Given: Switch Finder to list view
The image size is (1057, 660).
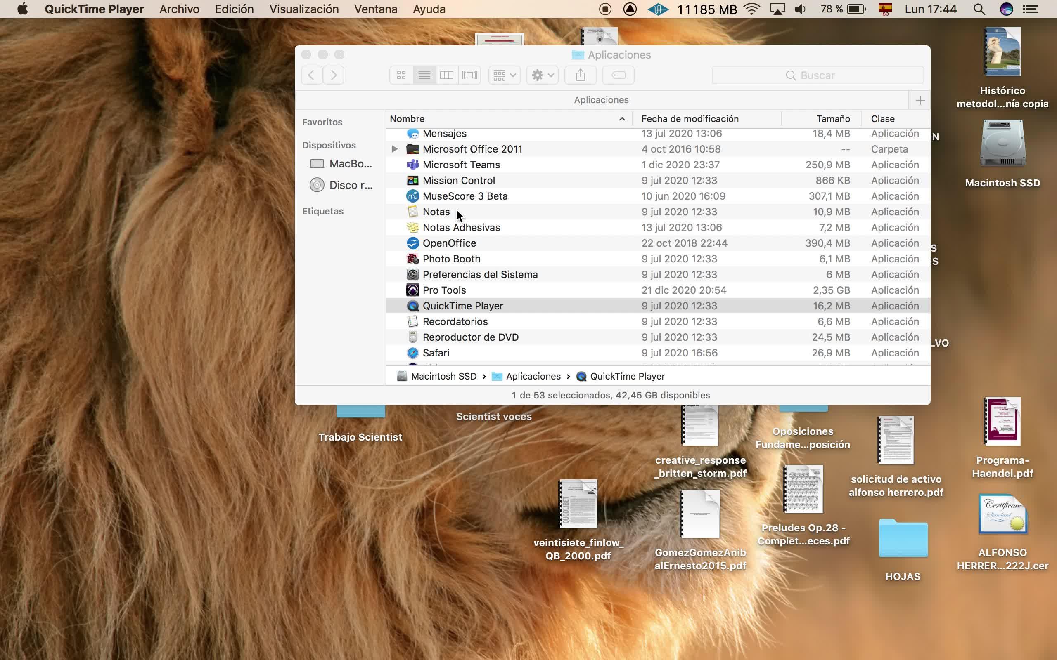Looking at the screenshot, I should tap(424, 75).
